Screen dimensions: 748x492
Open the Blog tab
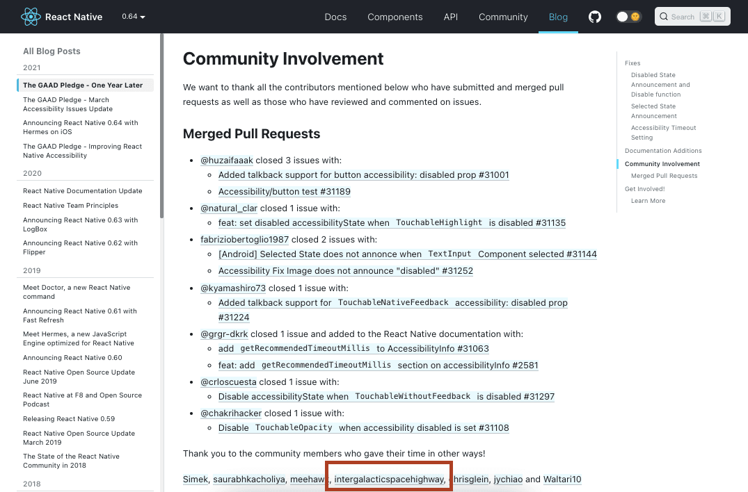pyautogui.click(x=558, y=17)
